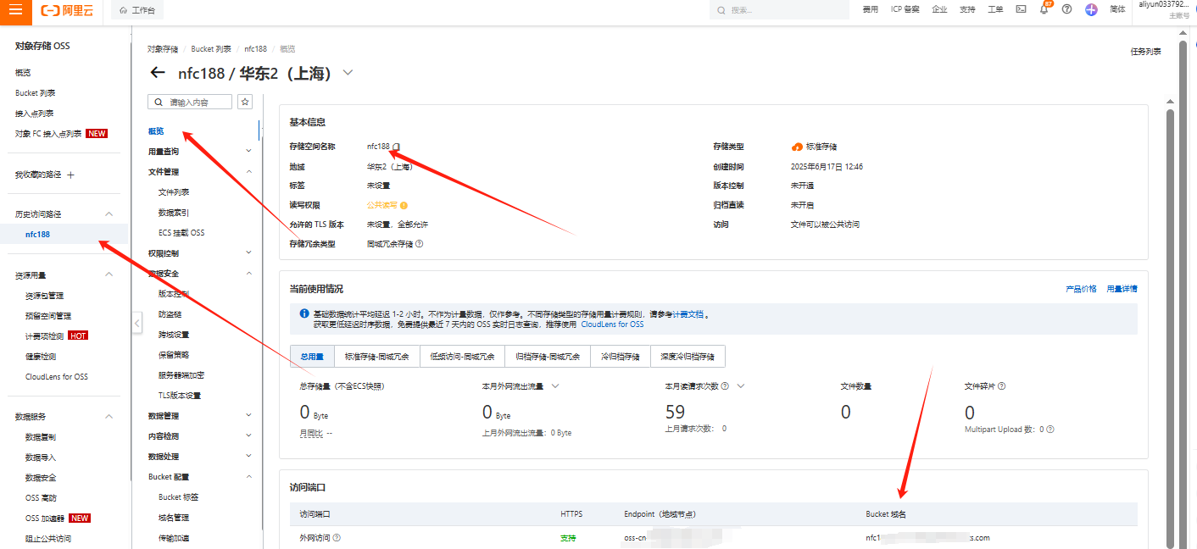Open the 工作台 workbench home
Screen dimensions: 1197x549
coord(137,10)
